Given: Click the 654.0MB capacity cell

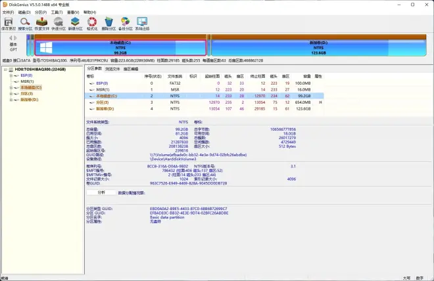Looking at the screenshot, I should point(302,102).
